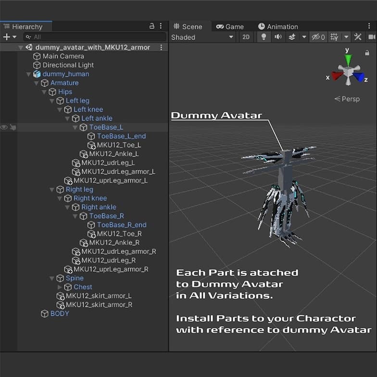Toggle visibility eye for ToeBase_L row
Screen dimensions: 377x377
click(4, 127)
